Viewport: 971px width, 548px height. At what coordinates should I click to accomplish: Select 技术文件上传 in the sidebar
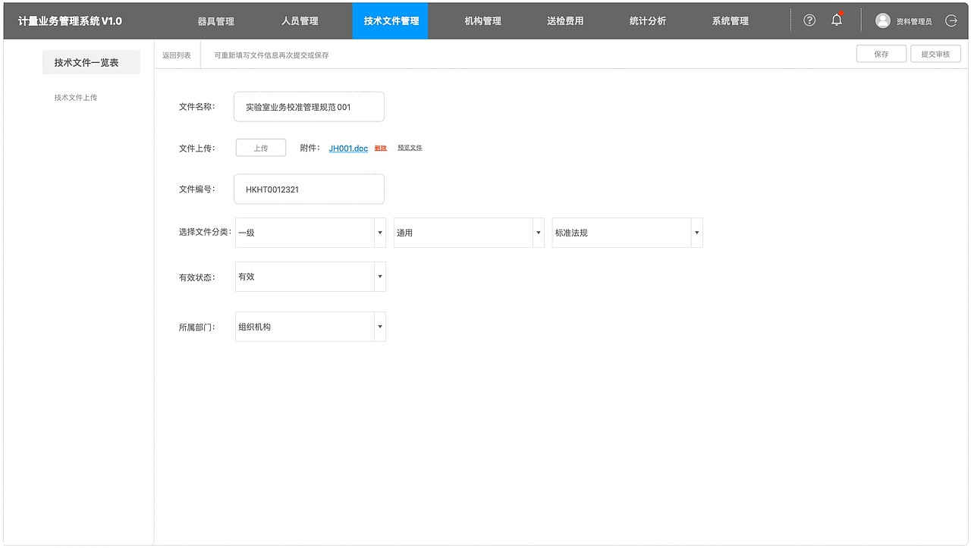pos(76,98)
